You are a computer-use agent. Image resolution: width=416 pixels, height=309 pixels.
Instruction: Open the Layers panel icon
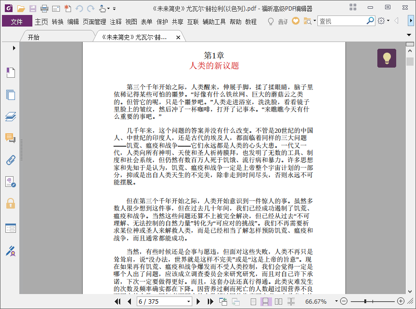click(11, 117)
